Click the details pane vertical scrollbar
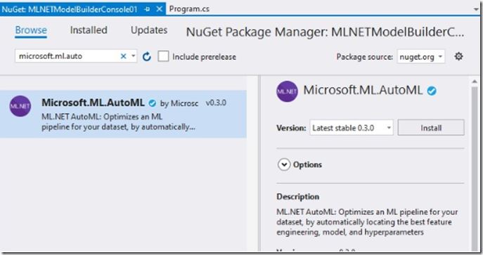The height and width of the screenshot is (255, 483). tap(475, 164)
